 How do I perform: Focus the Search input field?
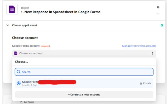click(84, 72)
